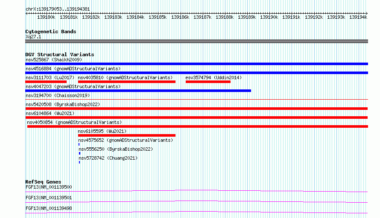Screen dimensions: 380x218
Task: Click the magenta transcript line for NM_001139500
Action: (x=196, y=191)
